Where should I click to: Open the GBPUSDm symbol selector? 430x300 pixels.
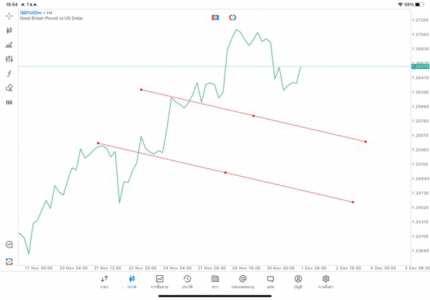tap(32, 13)
